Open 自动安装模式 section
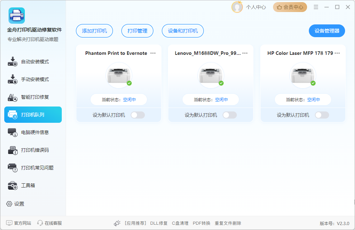This screenshot has width=355, height=230. 33,62
